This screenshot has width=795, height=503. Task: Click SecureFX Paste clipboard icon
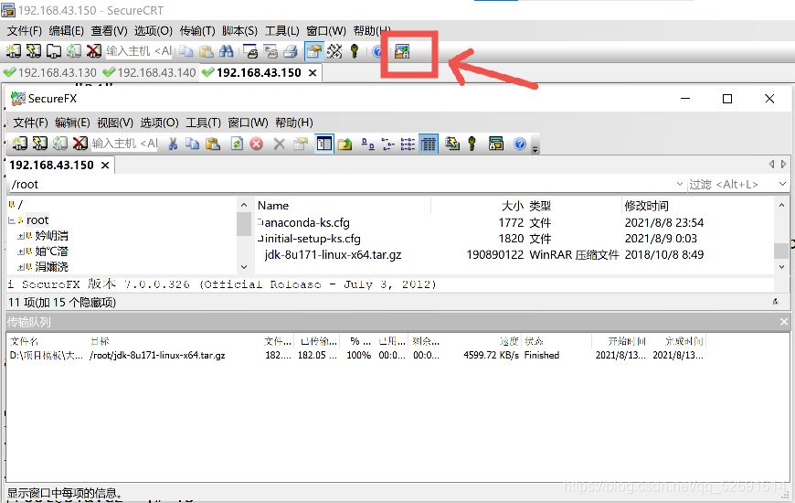[212, 144]
